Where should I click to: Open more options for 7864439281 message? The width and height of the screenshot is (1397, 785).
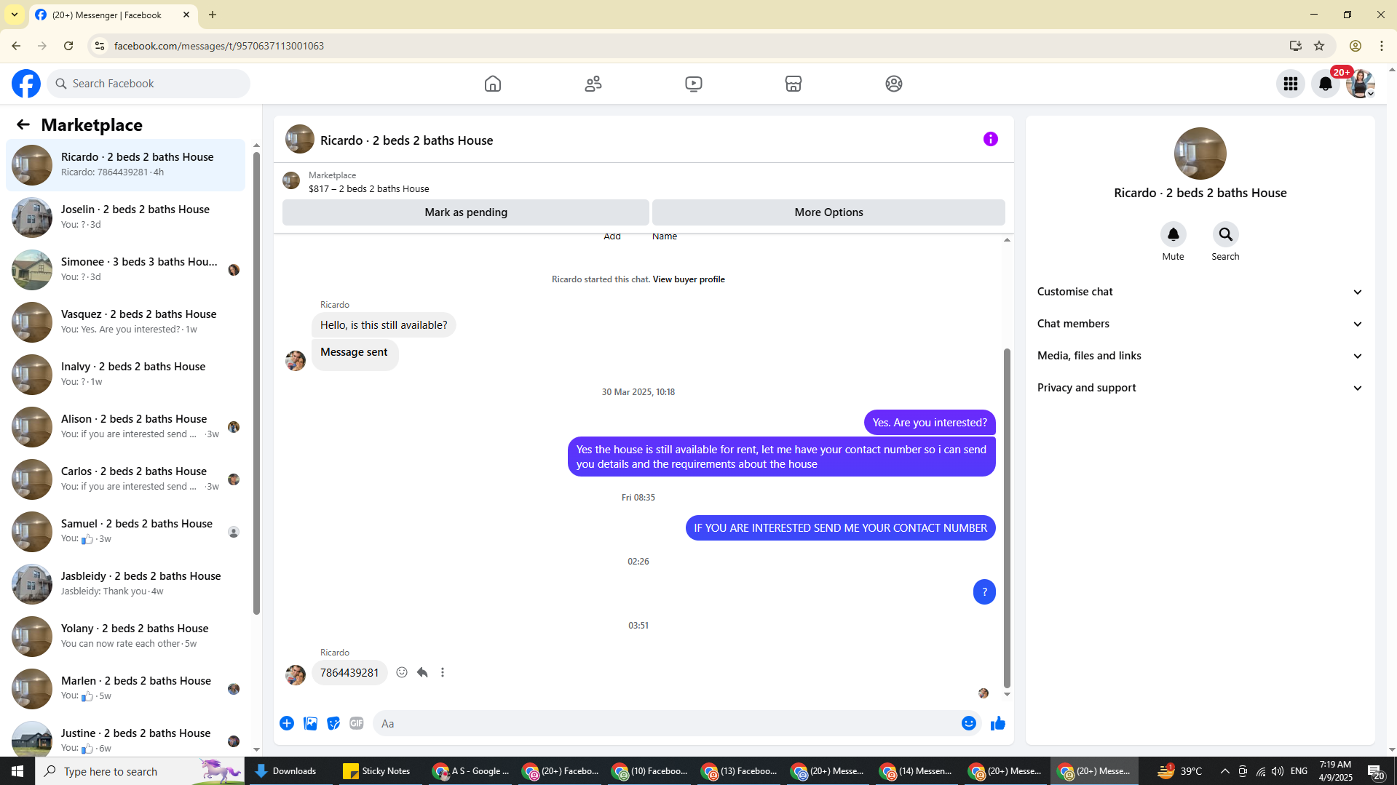(x=443, y=672)
